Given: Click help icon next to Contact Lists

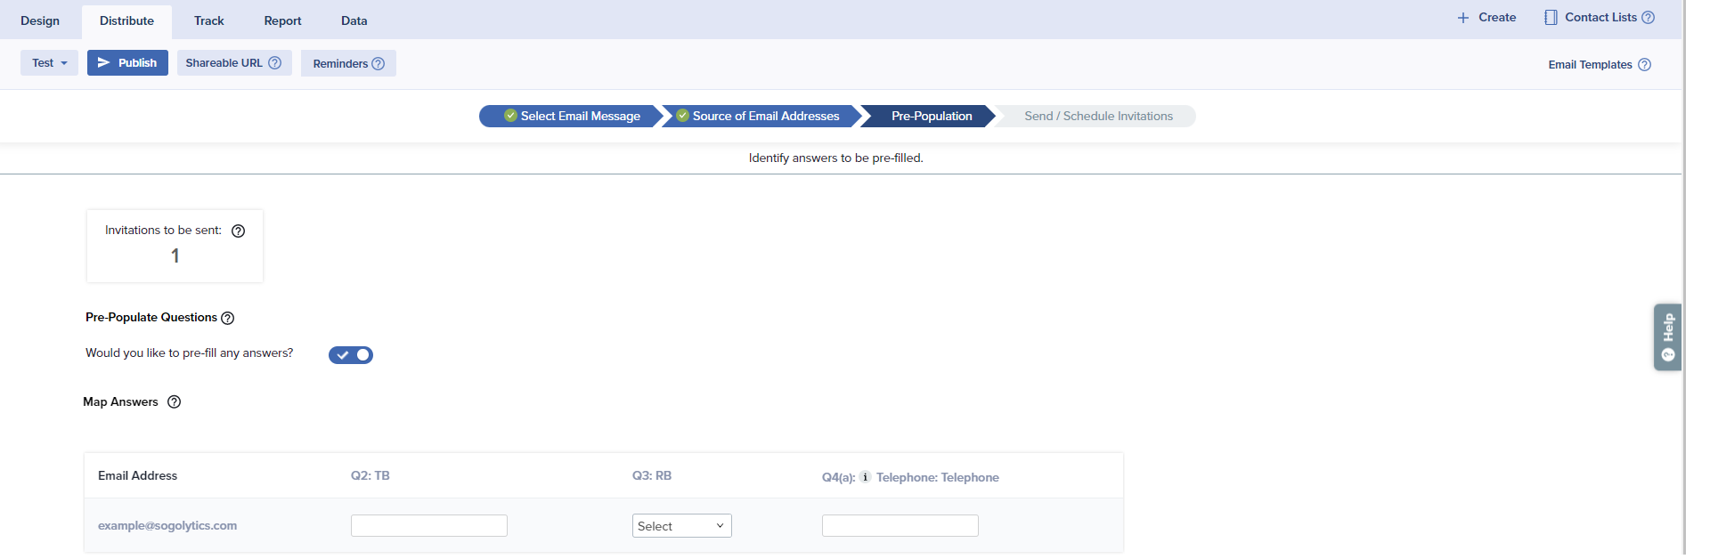Looking at the screenshot, I should click(x=1648, y=18).
